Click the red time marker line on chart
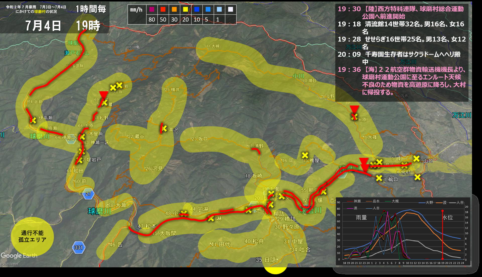482x277 pixels. tap(443, 235)
